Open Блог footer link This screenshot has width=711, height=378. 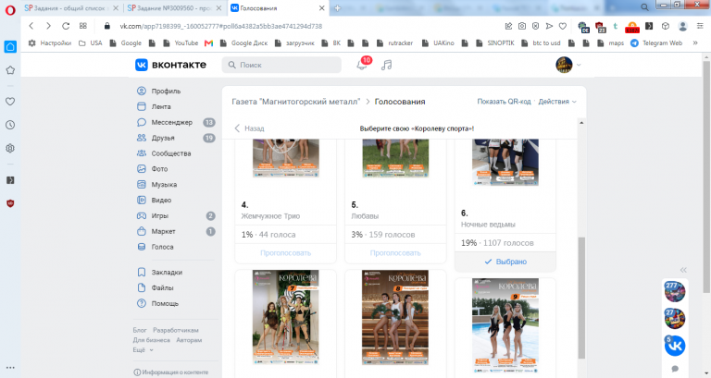click(x=140, y=330)
